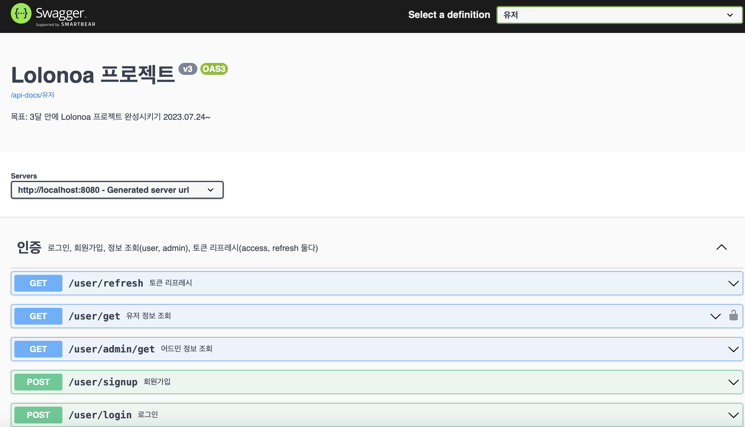The image size is (745, 427).
Task: Click the GET badge of /user/admin/get
Action: coord(38,349)
